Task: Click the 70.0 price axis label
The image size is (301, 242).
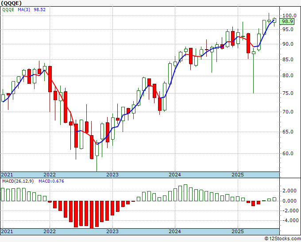Action: (288, 112)
